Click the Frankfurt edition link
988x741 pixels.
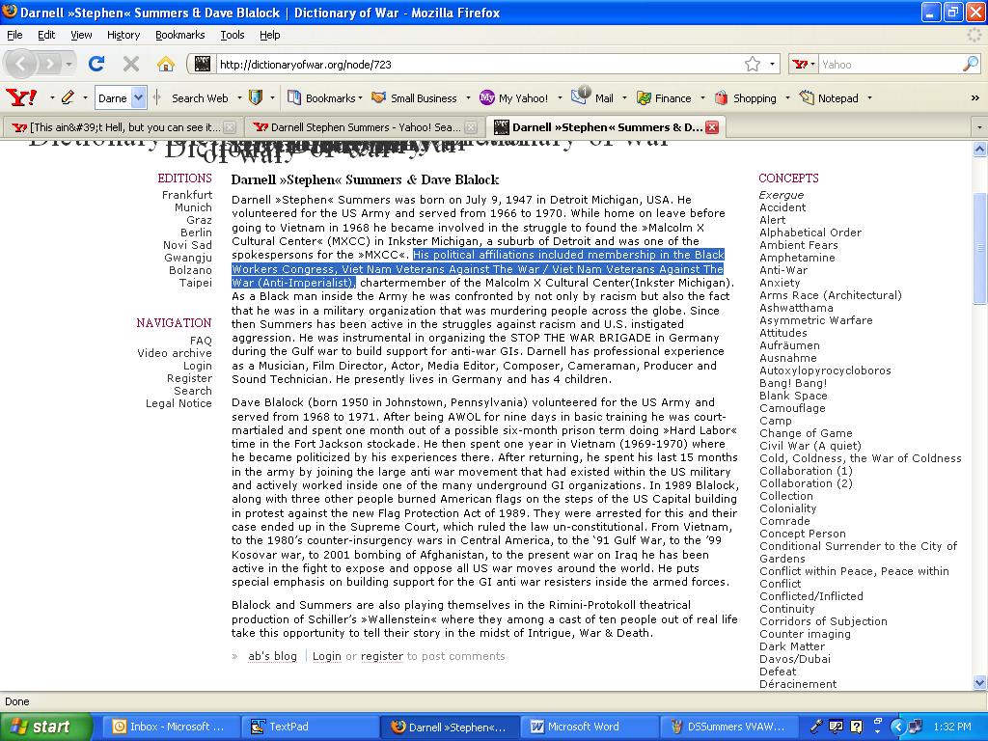[186, 195]
